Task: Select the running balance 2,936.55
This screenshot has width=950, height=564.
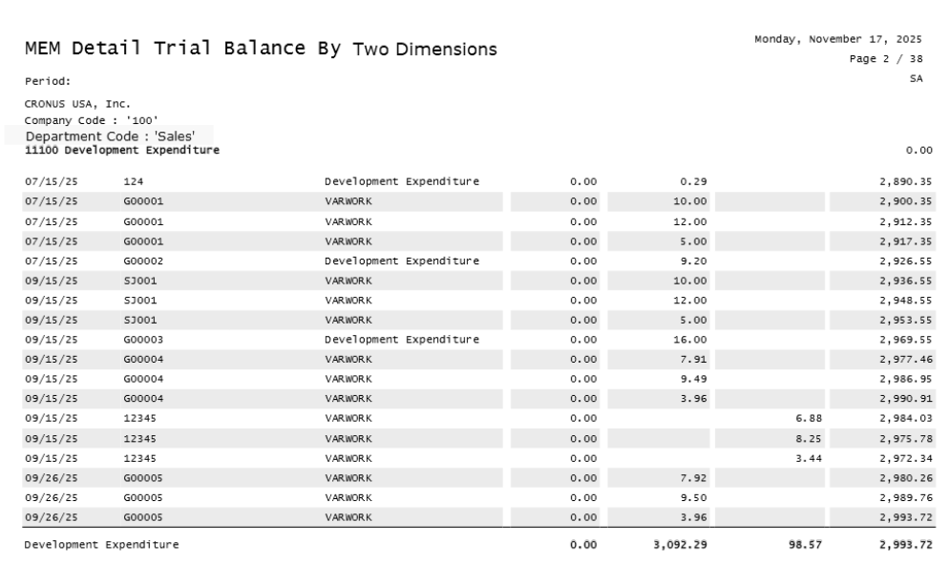Action: [x=906, y=281]
